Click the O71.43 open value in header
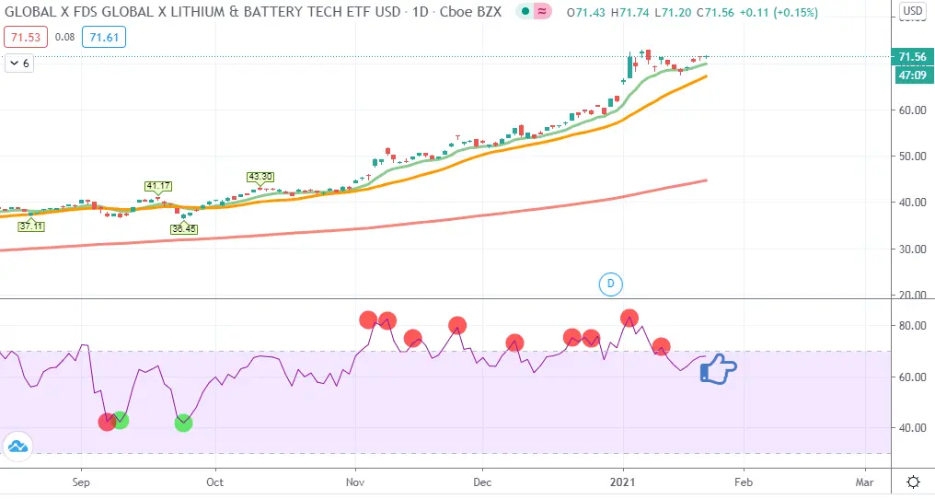Screen dimensions: 935x499 (x=586, y=13)
